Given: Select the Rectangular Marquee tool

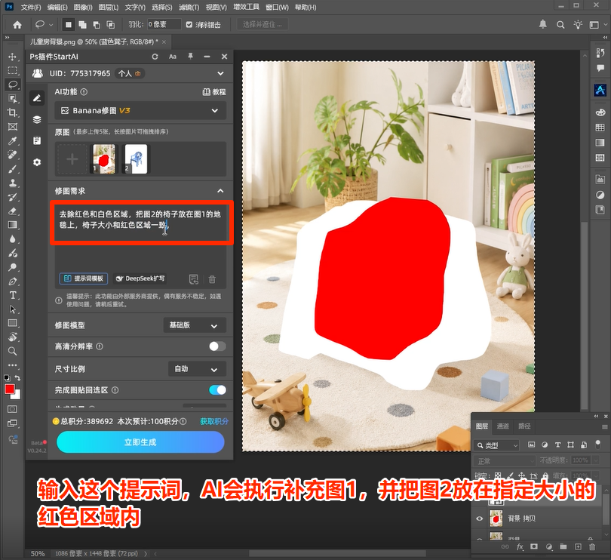Looking at the screenshot, I should point(13,70).
